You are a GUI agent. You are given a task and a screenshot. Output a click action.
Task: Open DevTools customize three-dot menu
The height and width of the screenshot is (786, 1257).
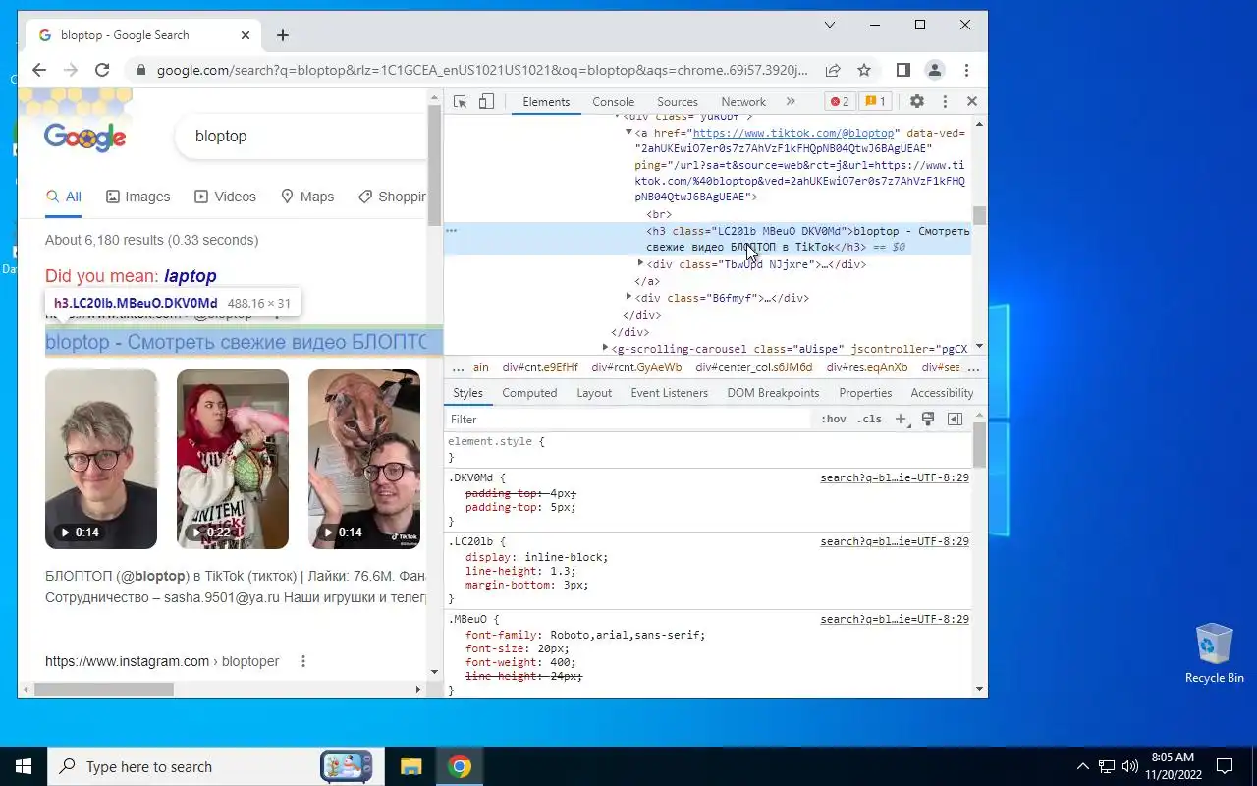pyautogui.click(x=945, y=101)
